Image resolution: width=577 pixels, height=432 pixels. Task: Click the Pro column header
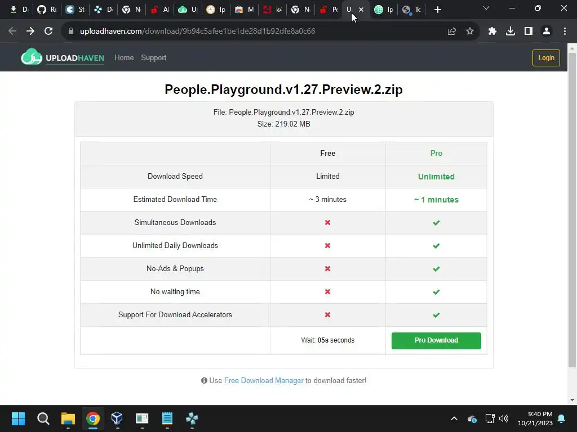click(437, 153)
